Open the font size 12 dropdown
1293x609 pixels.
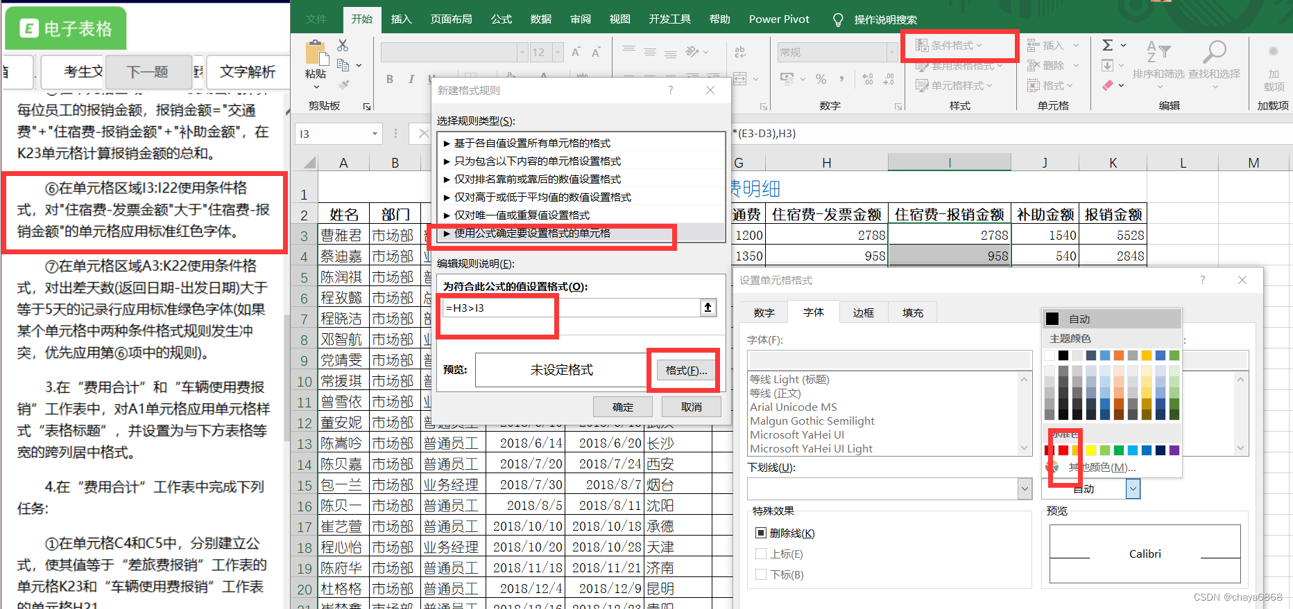coord(557,52)
